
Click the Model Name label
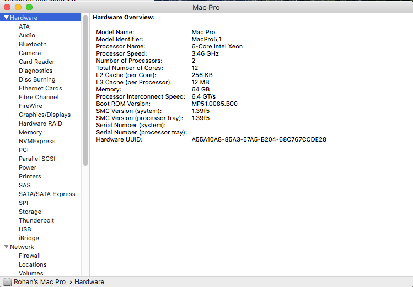[115, 32]
